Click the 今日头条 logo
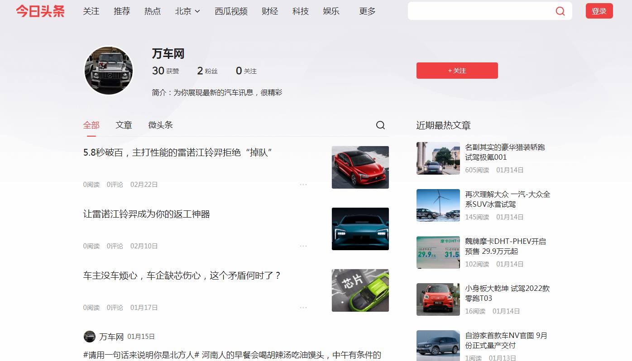Screen dimensions: 632x361 click(40, 11)
